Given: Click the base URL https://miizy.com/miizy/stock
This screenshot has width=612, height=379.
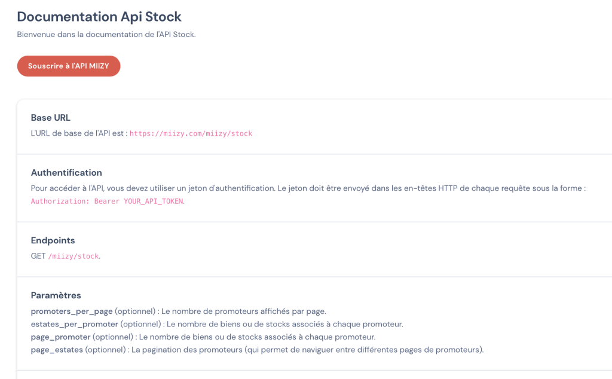Looking at the screenshot, I should click(191, 134).
